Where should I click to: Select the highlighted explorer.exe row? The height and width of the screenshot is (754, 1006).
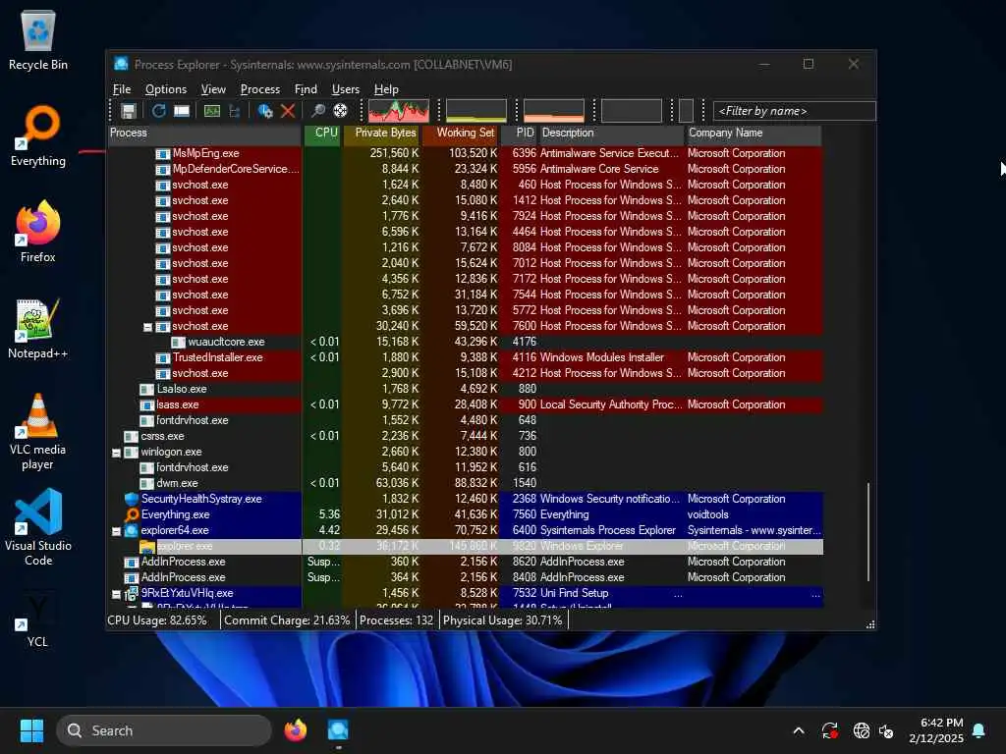[465, 546]
